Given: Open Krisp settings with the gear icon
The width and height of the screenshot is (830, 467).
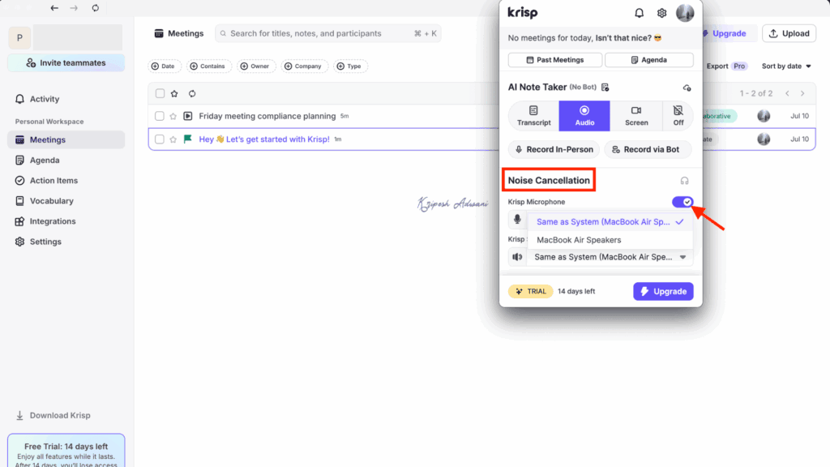Looking at the screenshot, I should pos(661,12).
